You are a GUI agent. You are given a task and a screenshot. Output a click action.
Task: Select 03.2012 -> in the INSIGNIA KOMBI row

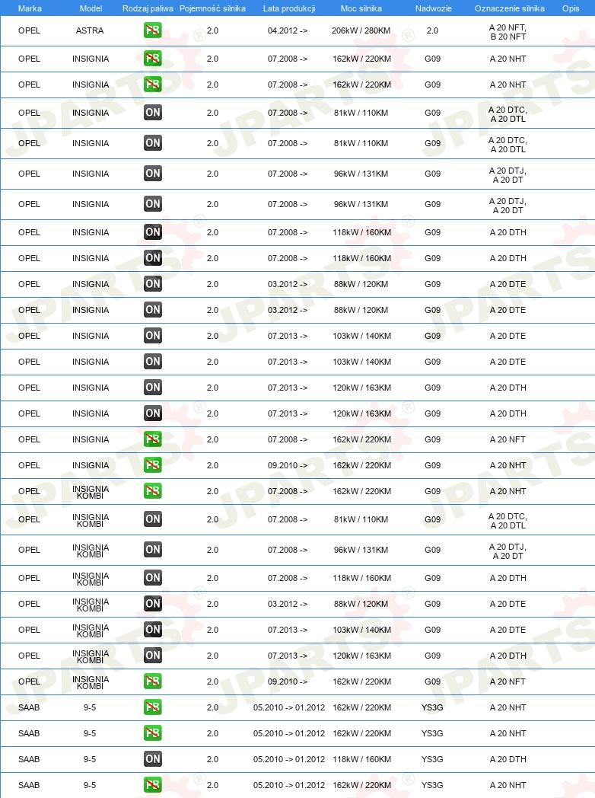(x=288, y=604)
